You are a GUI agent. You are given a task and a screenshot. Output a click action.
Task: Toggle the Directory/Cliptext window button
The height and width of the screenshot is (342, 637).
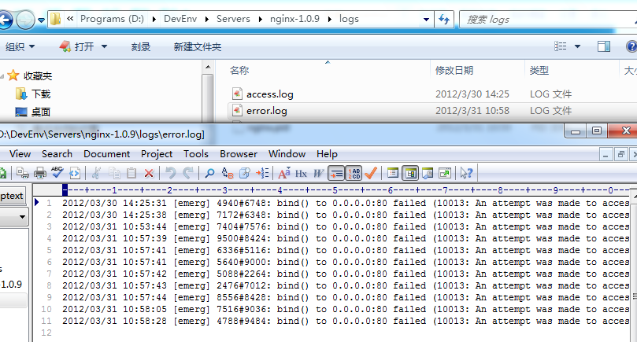coord(410,174)
